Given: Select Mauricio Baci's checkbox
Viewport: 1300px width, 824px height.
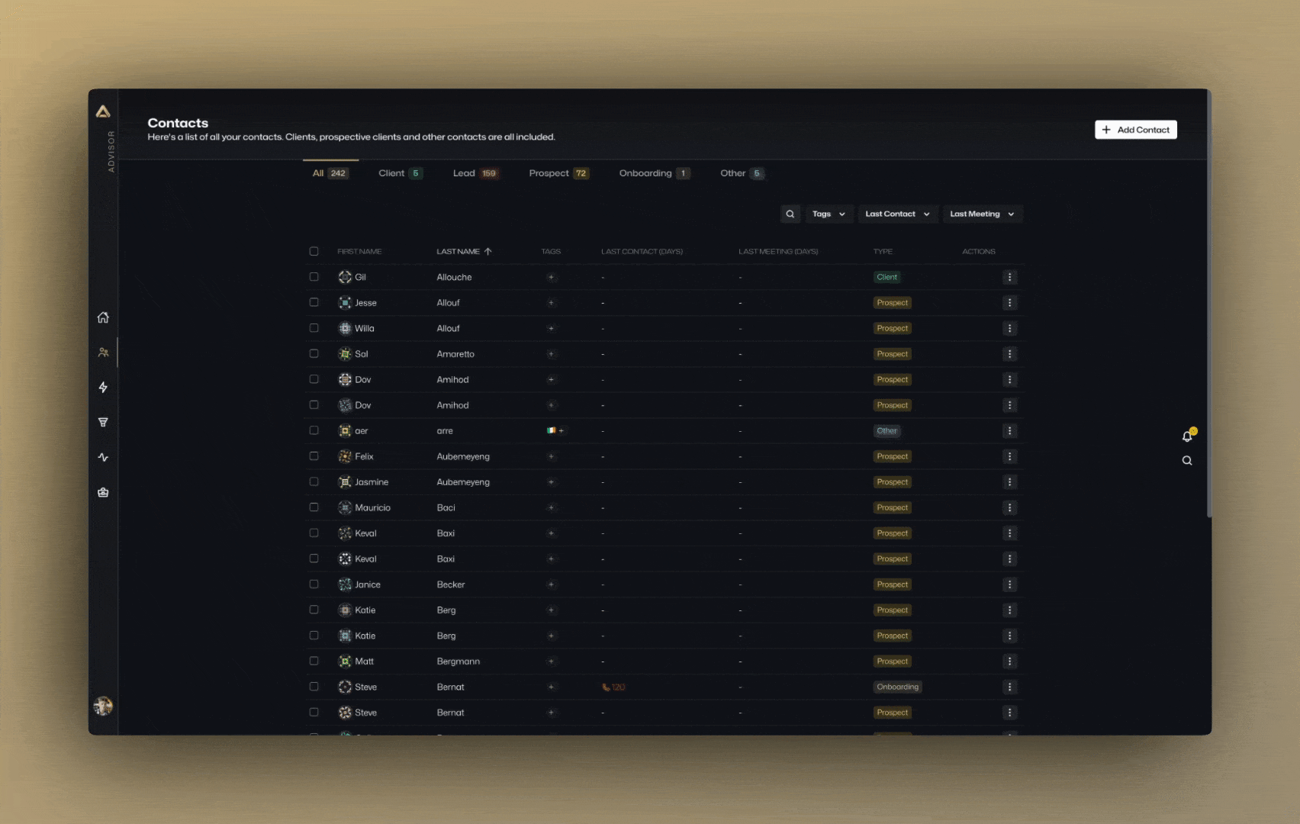Looking at the screenshot, I should pyautogui.click(x=314, y=507).
